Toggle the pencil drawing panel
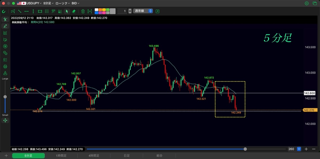 point(5,26)
